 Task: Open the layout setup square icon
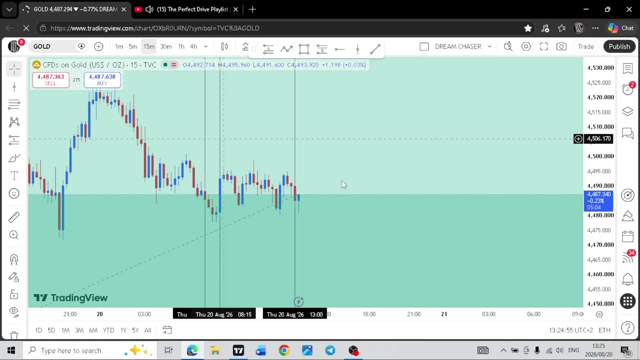point(424,46)
